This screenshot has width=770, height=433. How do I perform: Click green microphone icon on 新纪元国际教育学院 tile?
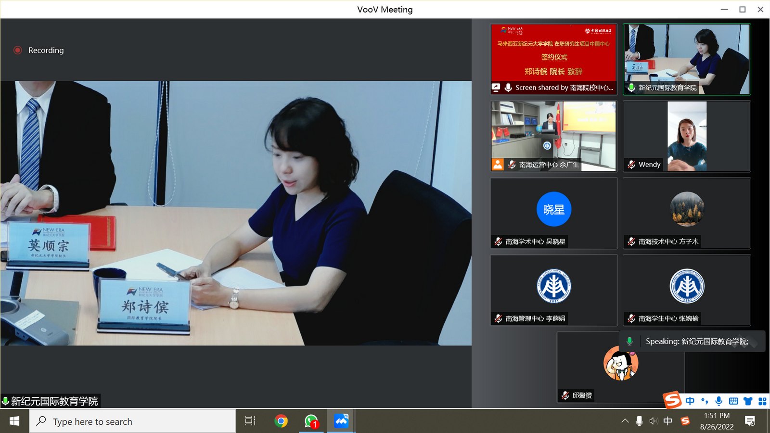tap(631, 88)
